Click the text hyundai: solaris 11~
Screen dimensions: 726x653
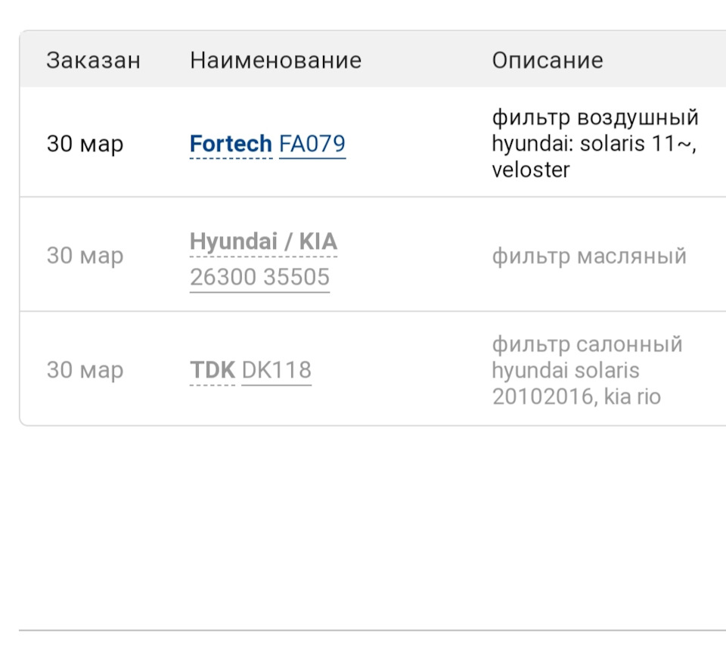[593, 144]
